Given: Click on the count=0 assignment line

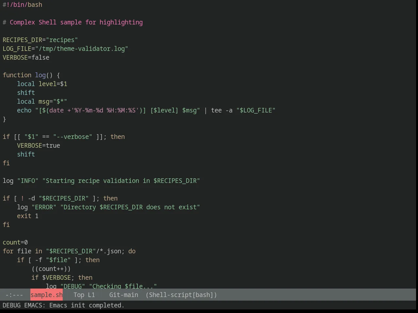Looking at the screenshot, I should click(x=15, y=242).
